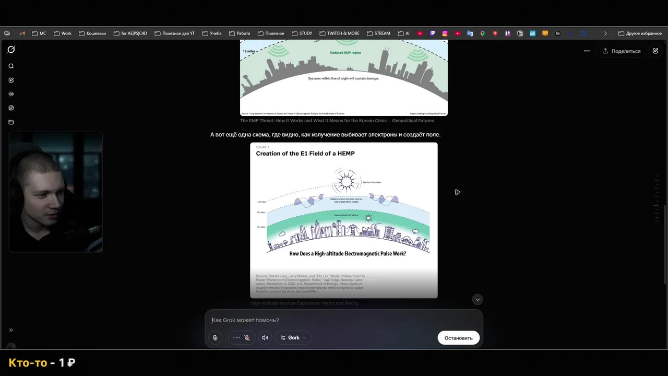
Task: Open the projects folder icon in sidebar
Action: 11,122
